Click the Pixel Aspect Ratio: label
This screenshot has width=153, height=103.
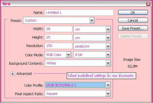pos(29,94)
